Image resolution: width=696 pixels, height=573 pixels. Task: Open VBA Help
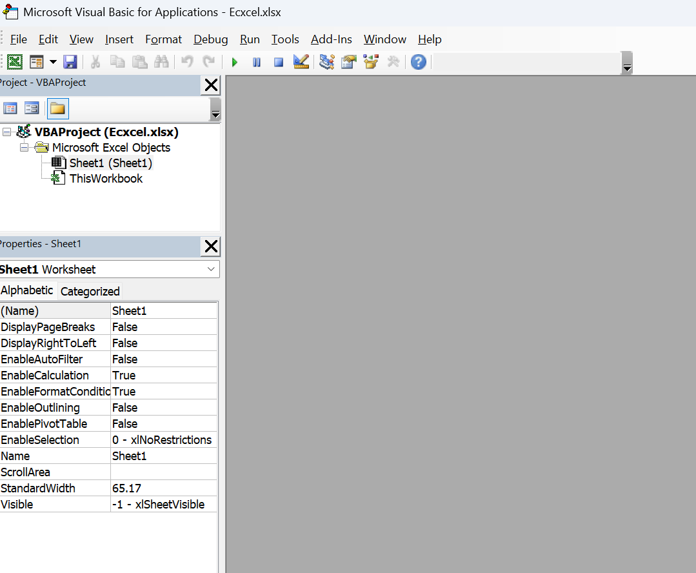point(418,61)
